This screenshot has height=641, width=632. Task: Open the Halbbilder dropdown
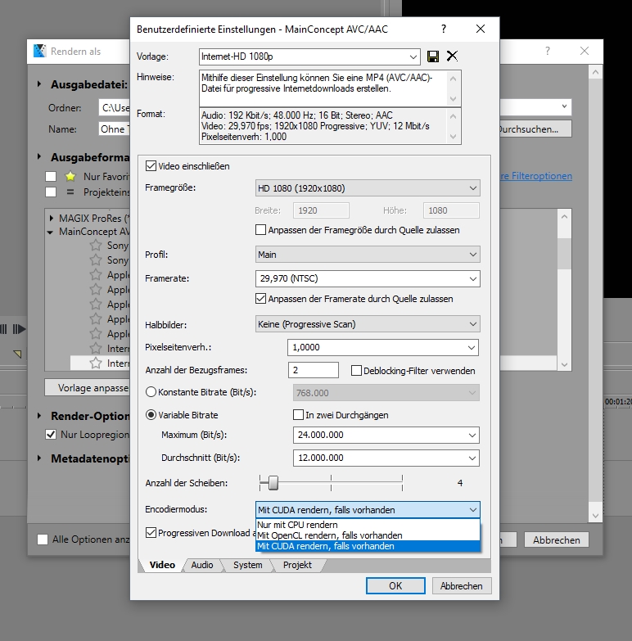tap(473, 324)
